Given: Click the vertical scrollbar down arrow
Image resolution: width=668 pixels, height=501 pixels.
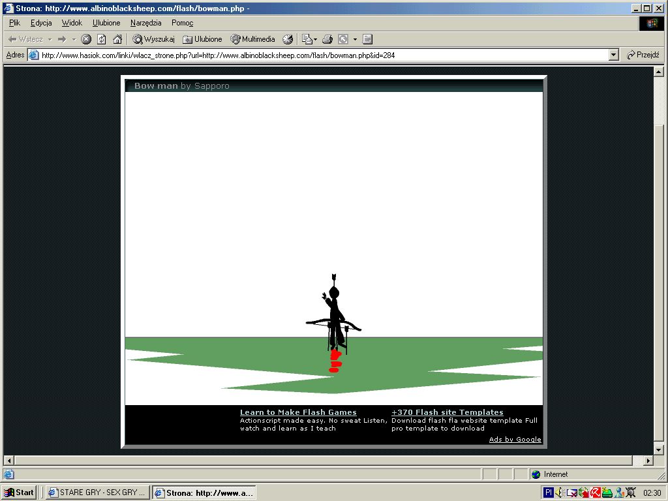Looking at the screenshot, I should [x=658, y=449].
